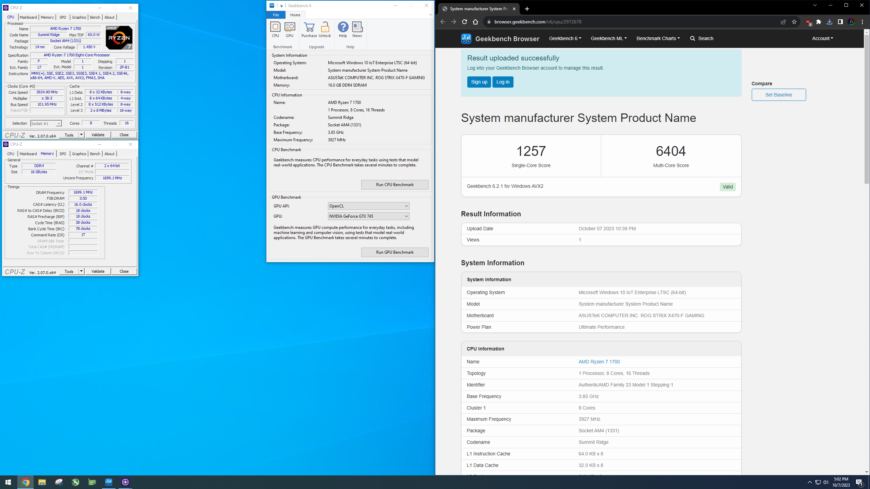The image size is (870, 489).
Task: Bookmark this page with star icon
Action: pyautogui.click(x=794, y=22)
